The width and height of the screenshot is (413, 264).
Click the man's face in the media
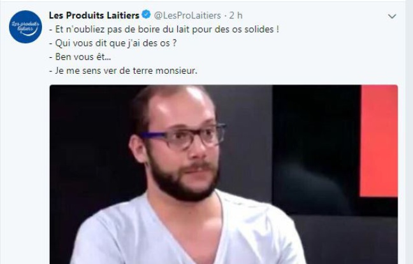182,142
